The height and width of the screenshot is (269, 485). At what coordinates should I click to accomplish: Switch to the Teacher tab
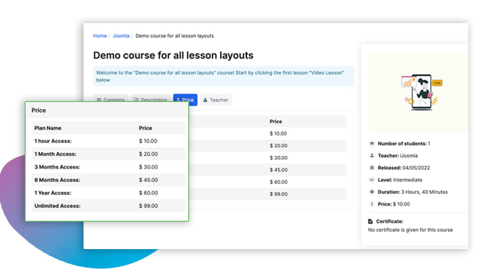(x=216, y=100)
